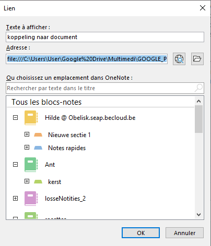Click the pink losseNotities_2 notebook icon
This screenshot has height=246, width=211.
[31, 199]
